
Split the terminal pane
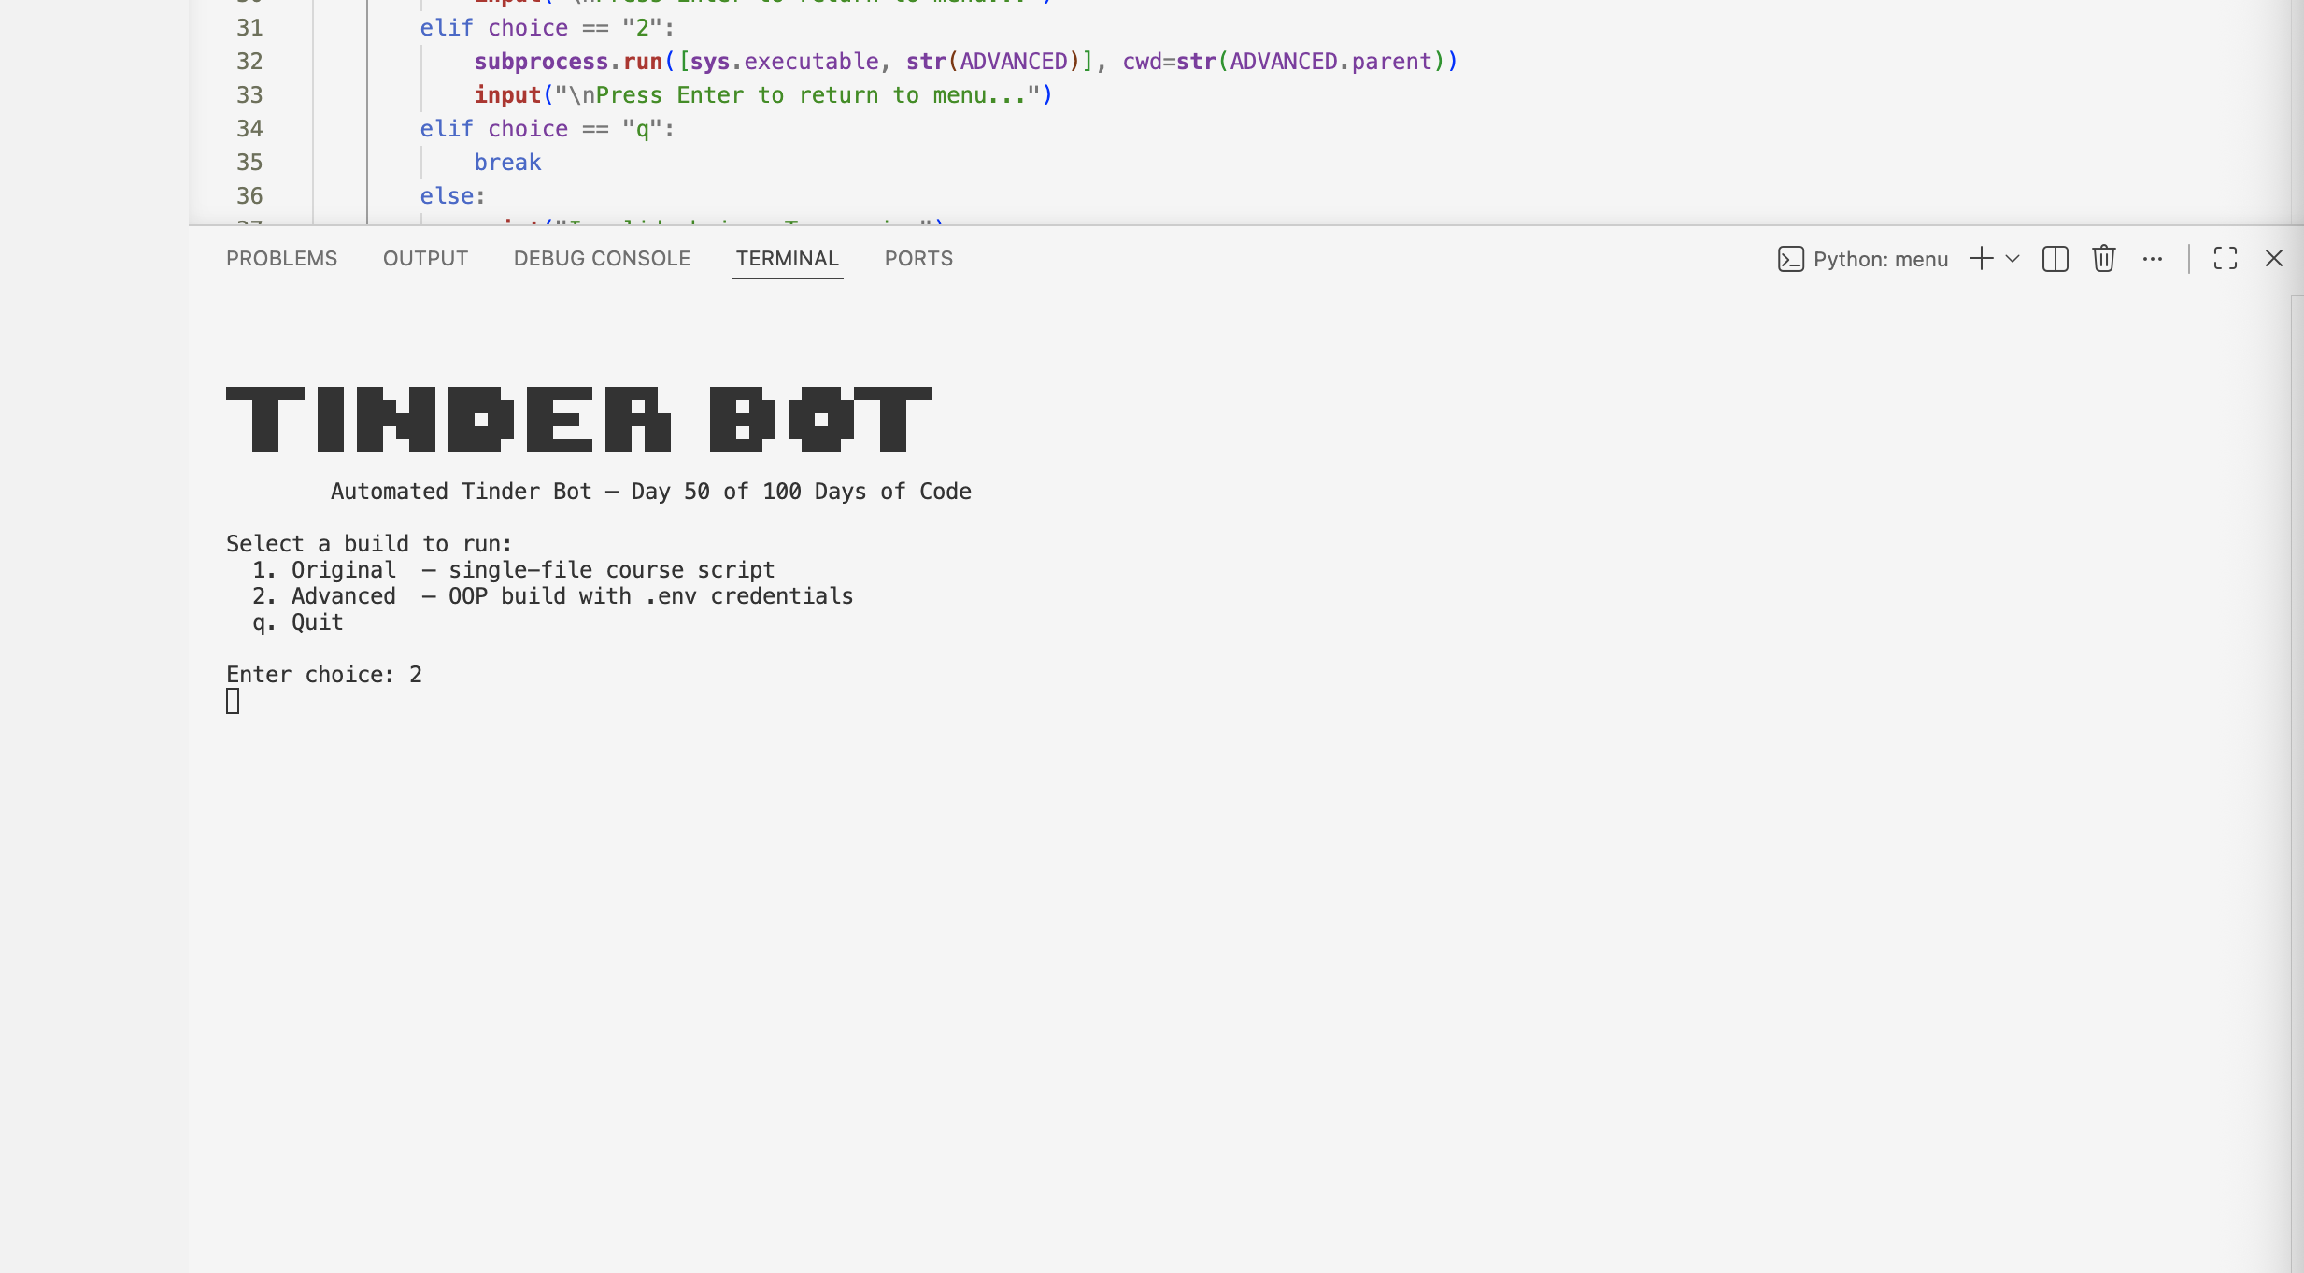point(2055,259)
